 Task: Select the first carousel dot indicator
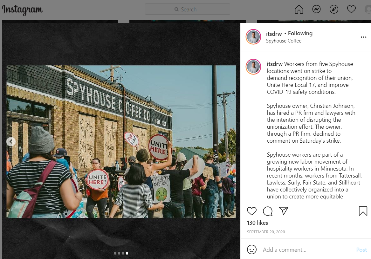click(115, 253)
